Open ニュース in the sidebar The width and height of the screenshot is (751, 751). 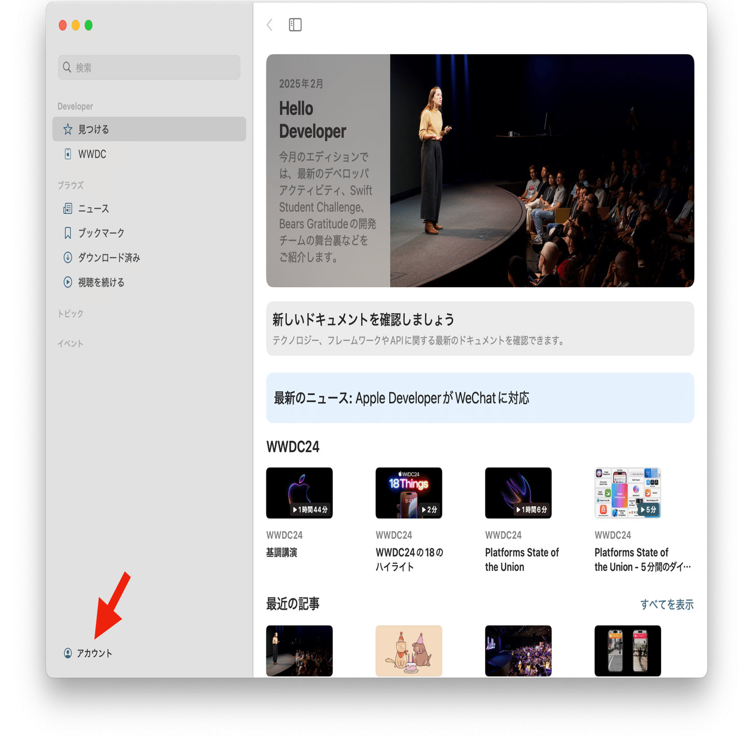coord(149,209)
